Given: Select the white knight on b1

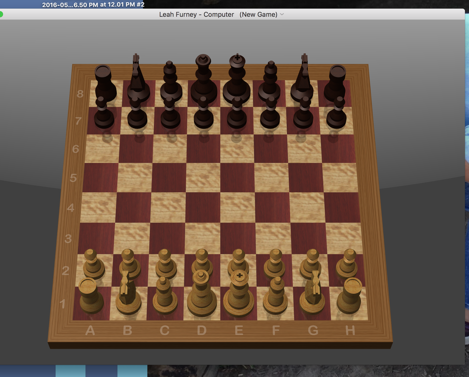Looking at the screenshot, I should (x=128, y=293).
